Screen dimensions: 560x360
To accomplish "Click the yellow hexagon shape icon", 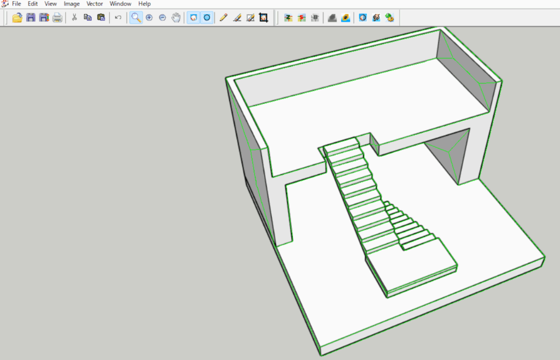I will 346,17.
